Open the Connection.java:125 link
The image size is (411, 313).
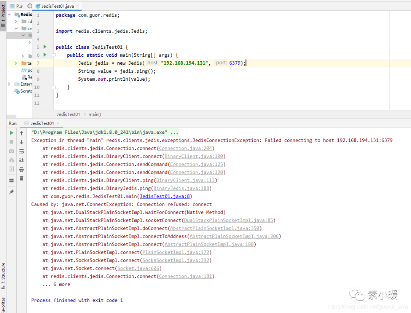pos(197,164)
